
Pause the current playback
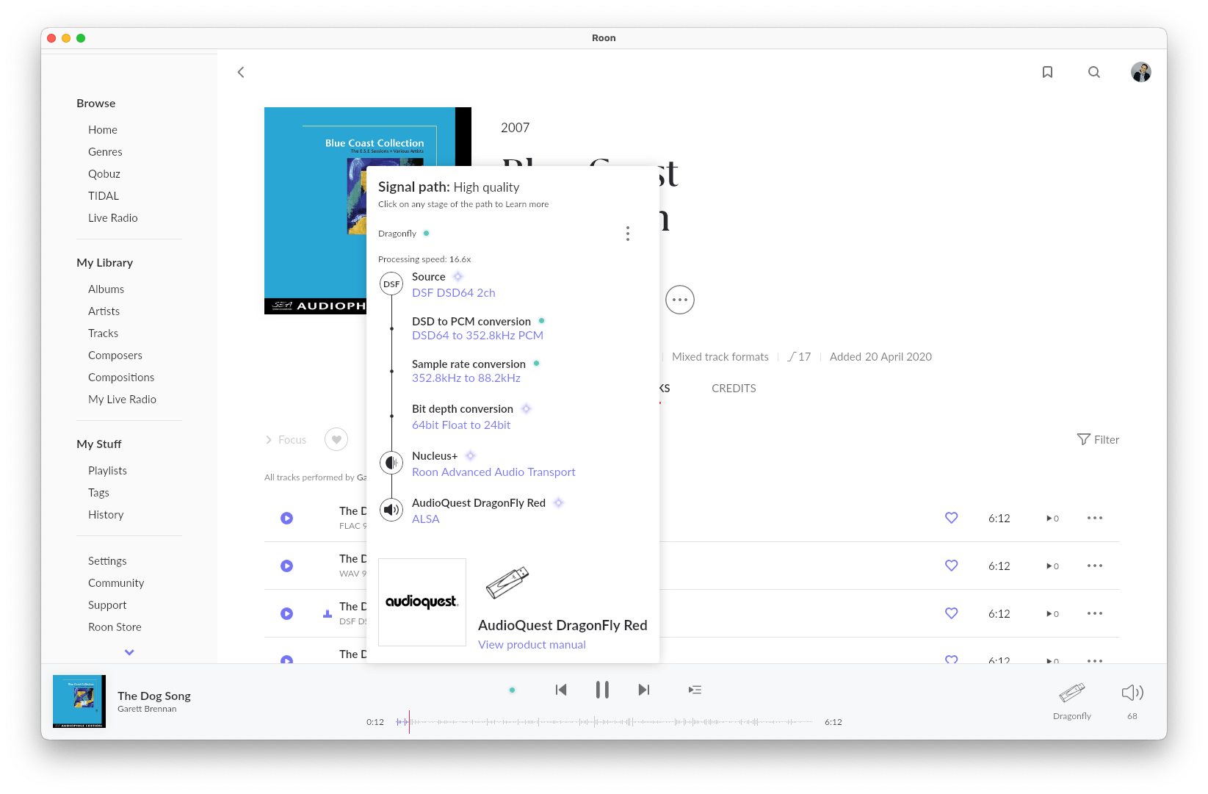pos(602,690)
